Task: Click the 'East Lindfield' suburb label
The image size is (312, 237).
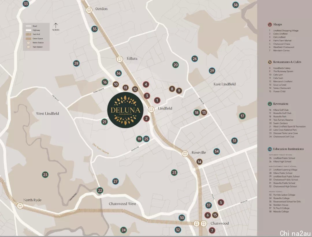Action: pos(224,84)
